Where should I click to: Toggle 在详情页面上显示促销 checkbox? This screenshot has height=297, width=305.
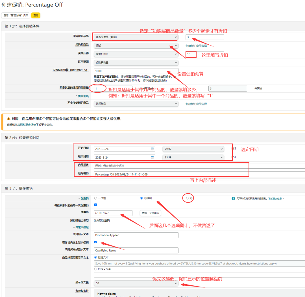click(x=95, y=242)
